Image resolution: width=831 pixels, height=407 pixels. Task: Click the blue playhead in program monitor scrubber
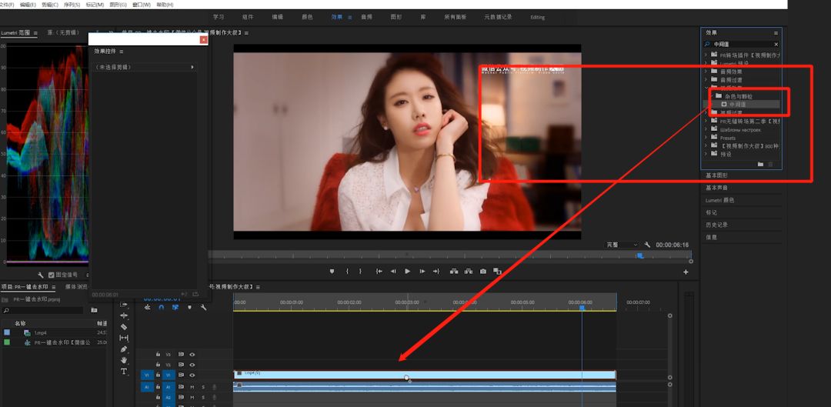[x=639, y=255]
